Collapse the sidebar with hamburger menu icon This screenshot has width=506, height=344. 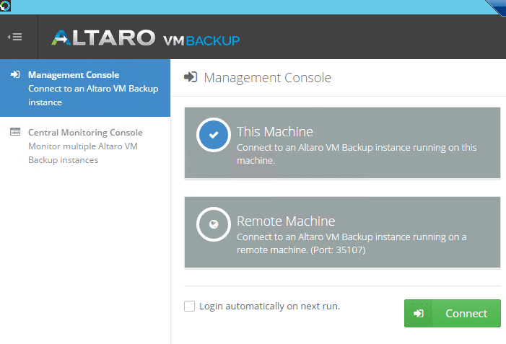point(15,37)
